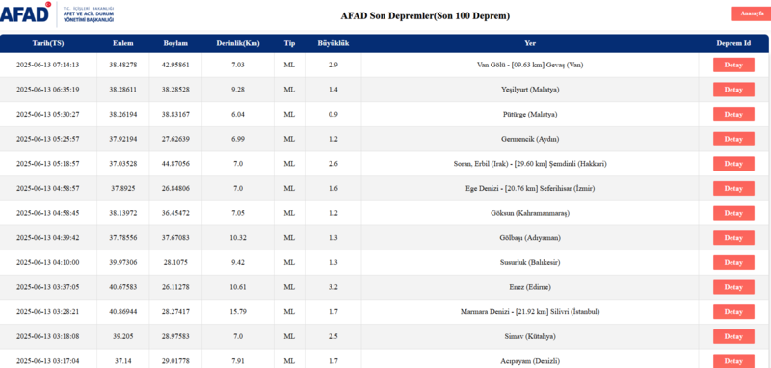Select latitude value 40.67583
The width and height of the screenshot is (771, 368).
tap(123, 287)
